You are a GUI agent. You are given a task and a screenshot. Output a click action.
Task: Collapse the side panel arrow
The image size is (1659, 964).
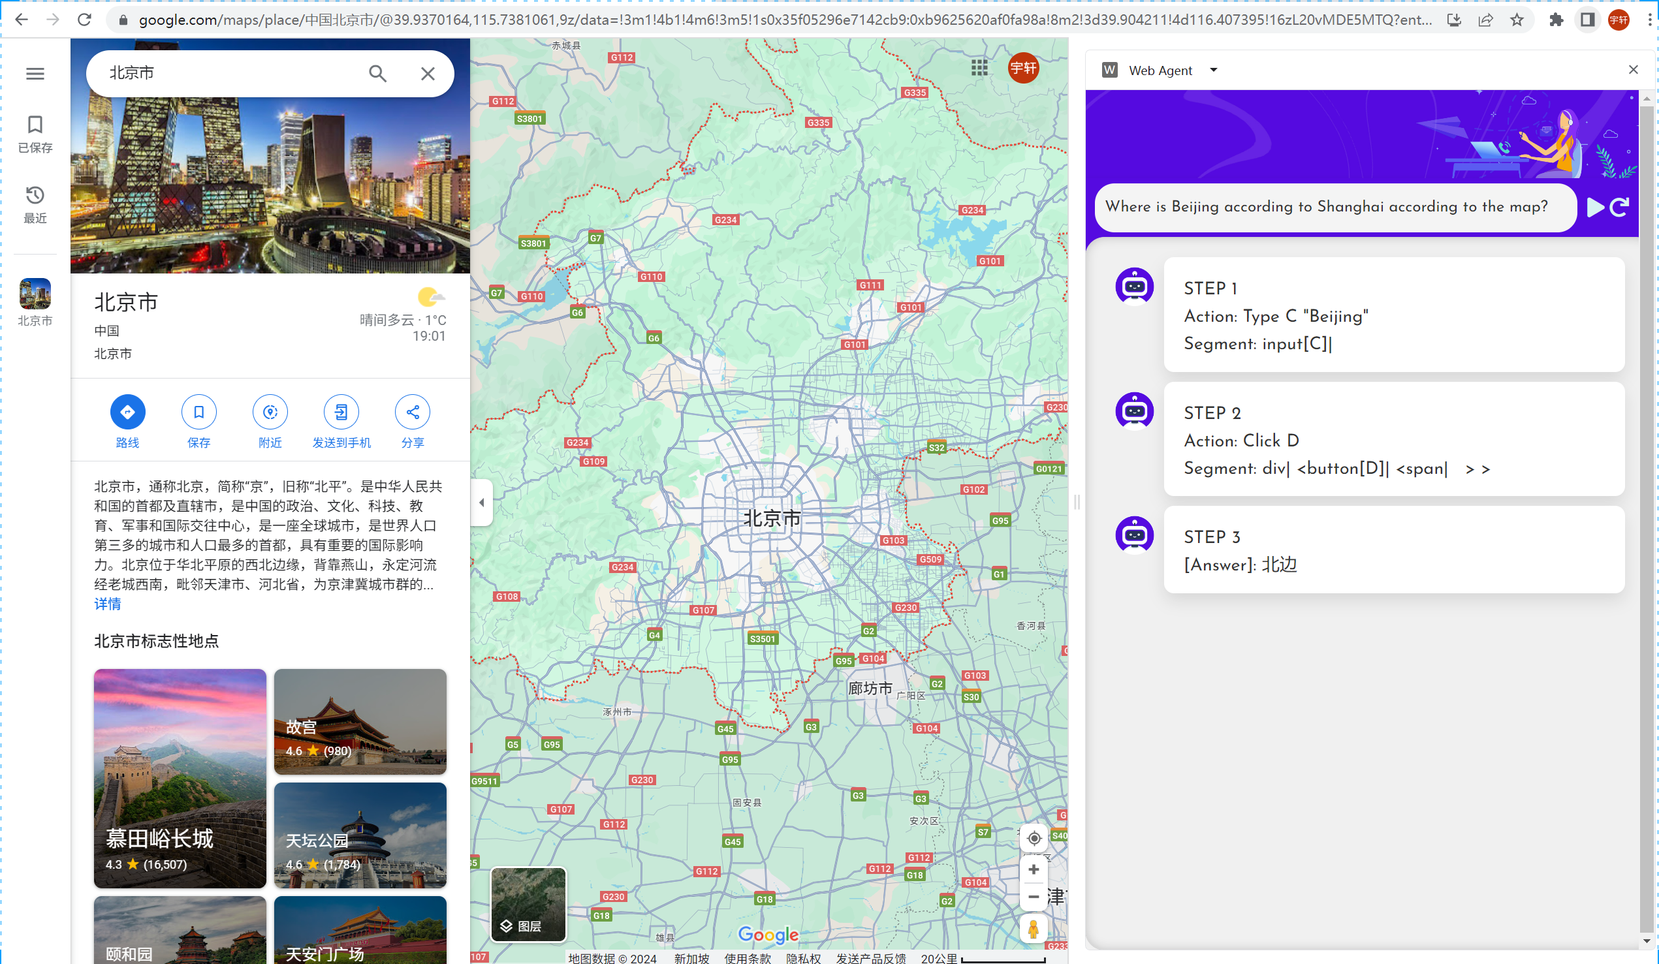482,503
